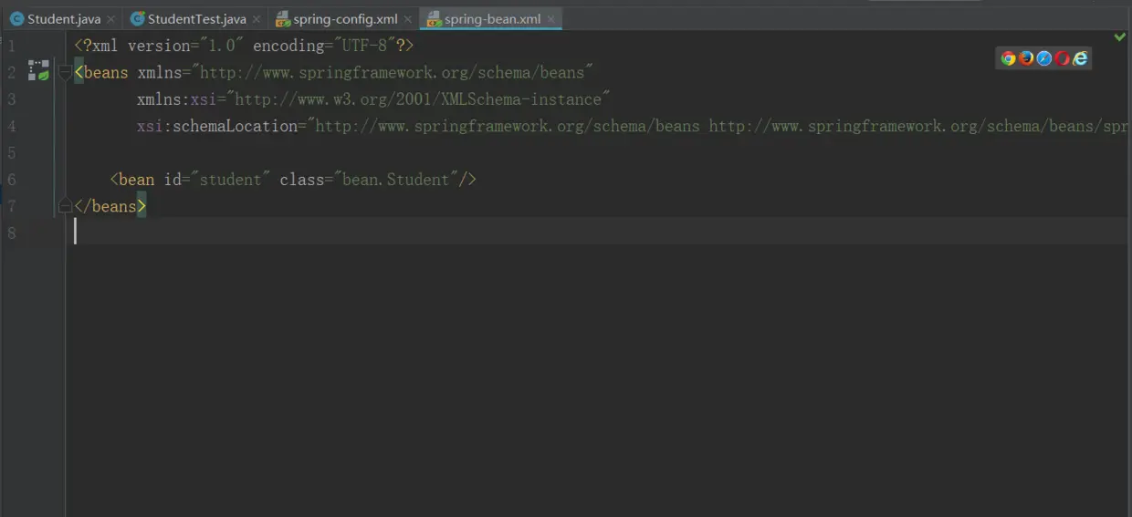The width and height of the screenshot is (1132, 517).
Task: Switch to the StudentTest.java tab
Action: click(x=196, y=19)
